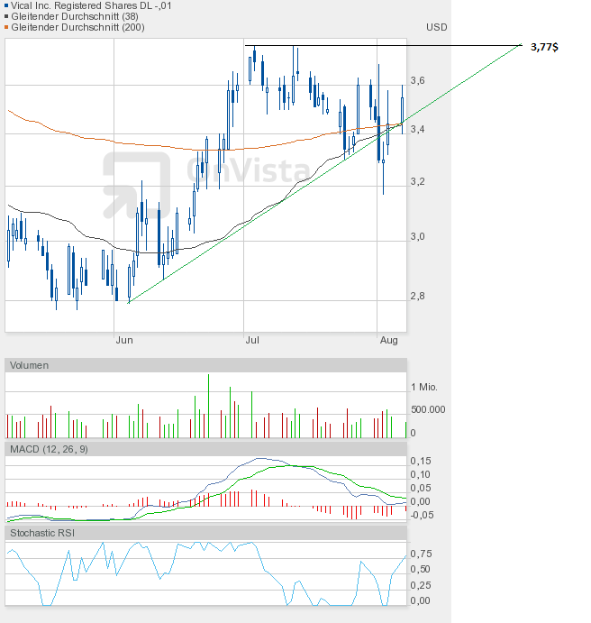Image resolution: width=591 pixels, height=623 pixels.
Task: Click the Aug label on the time axis
Action: click(x=388, y=340)
